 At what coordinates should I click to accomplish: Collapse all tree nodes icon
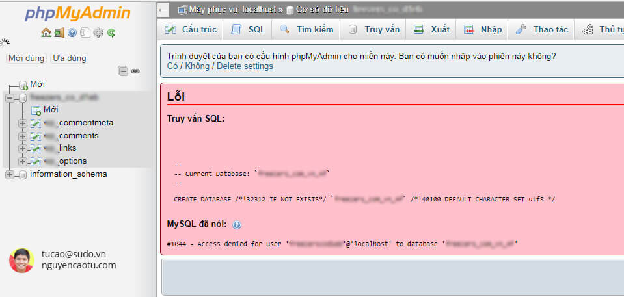(124, 71)
